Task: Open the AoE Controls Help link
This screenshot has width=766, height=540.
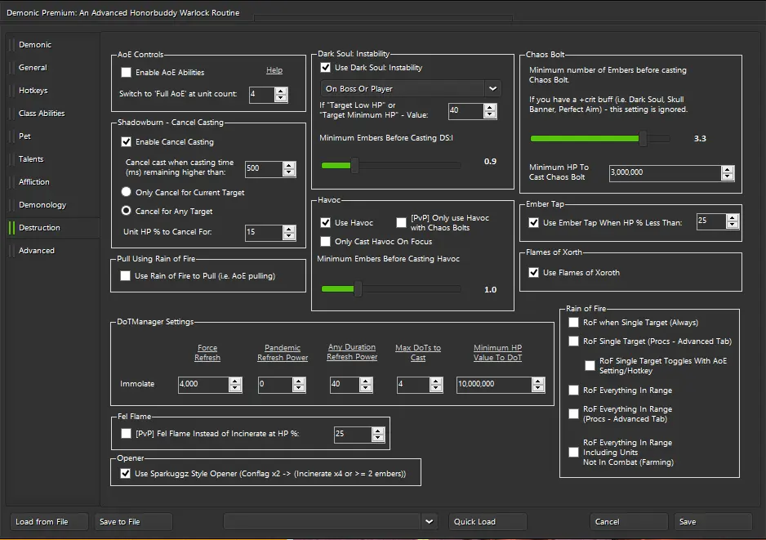Action: pos(274,70)
